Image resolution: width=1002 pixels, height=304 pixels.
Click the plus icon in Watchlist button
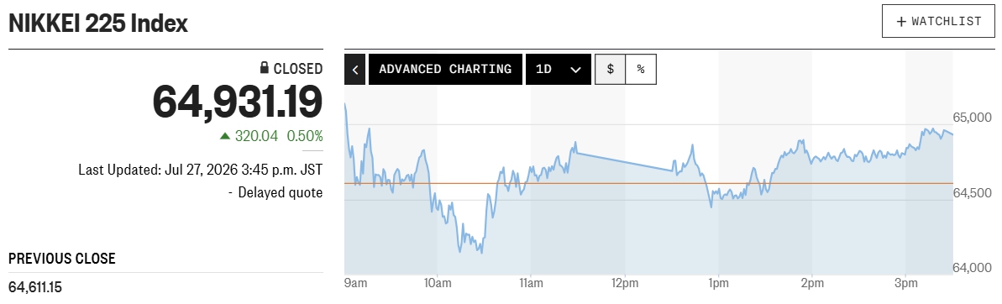pos(902,22)
